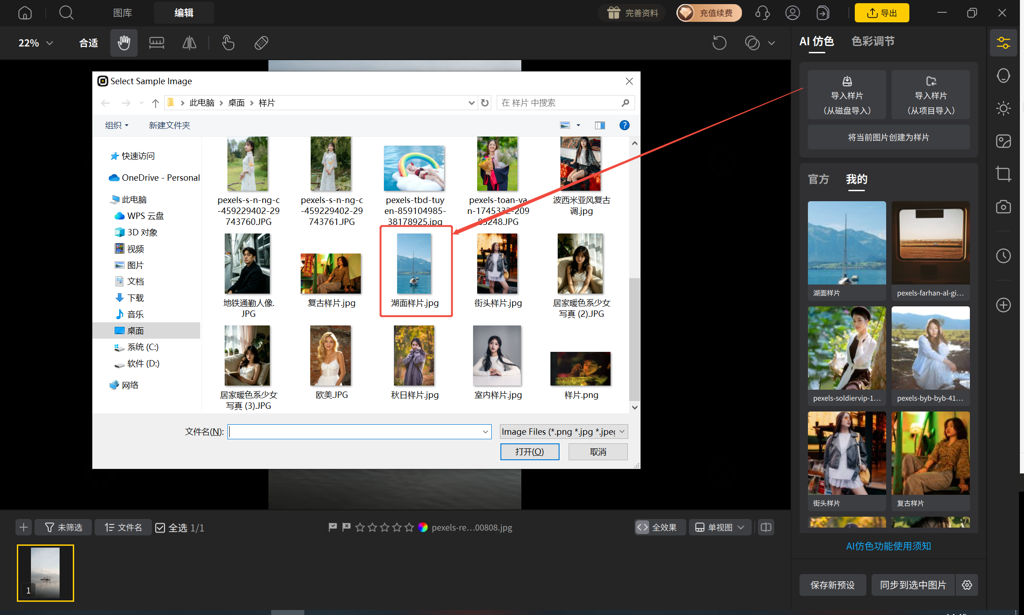This screenshot has width=1024, height=615.
Task: Select Desktop in the navigation tree
Action: pyautogui.click(x=146, y=330)
